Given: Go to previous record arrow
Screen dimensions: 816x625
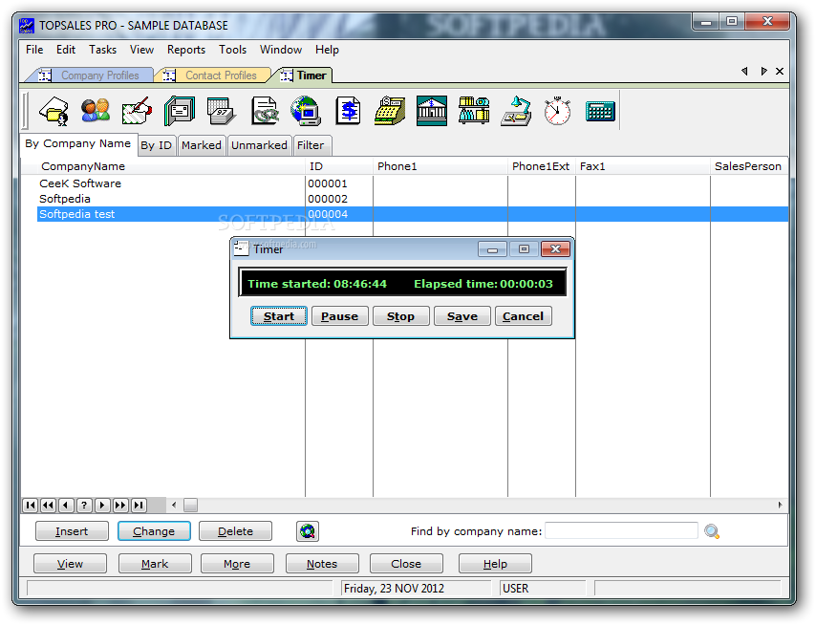Looking at the screenshot, I should 66,505.
